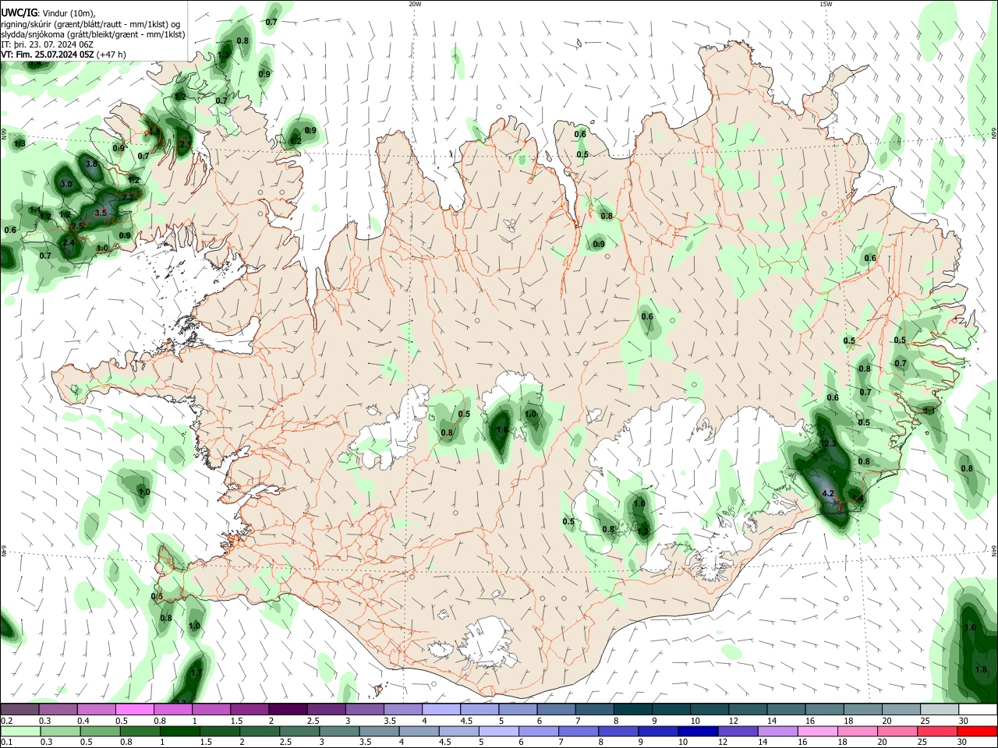Click the 4.2 precipitation value in southeast Iceland
The height and width of the screenshot is (748, 998).
(x=828, y=493)
